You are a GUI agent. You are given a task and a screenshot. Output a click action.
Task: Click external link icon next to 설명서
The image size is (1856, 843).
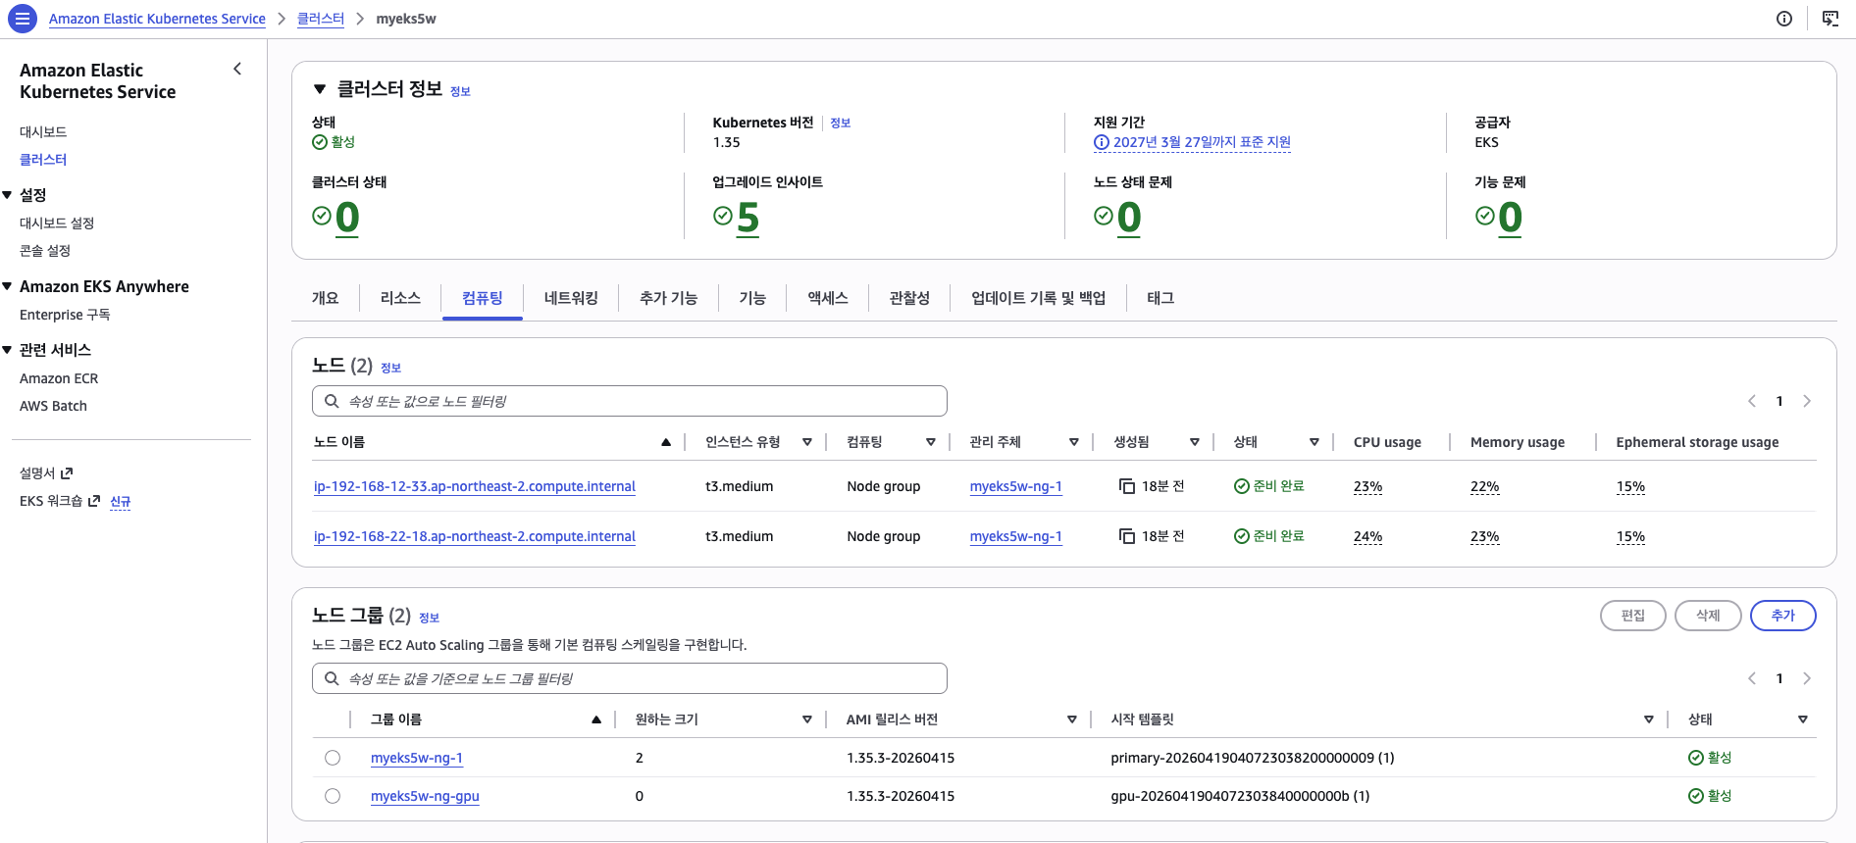pos(67,473)
